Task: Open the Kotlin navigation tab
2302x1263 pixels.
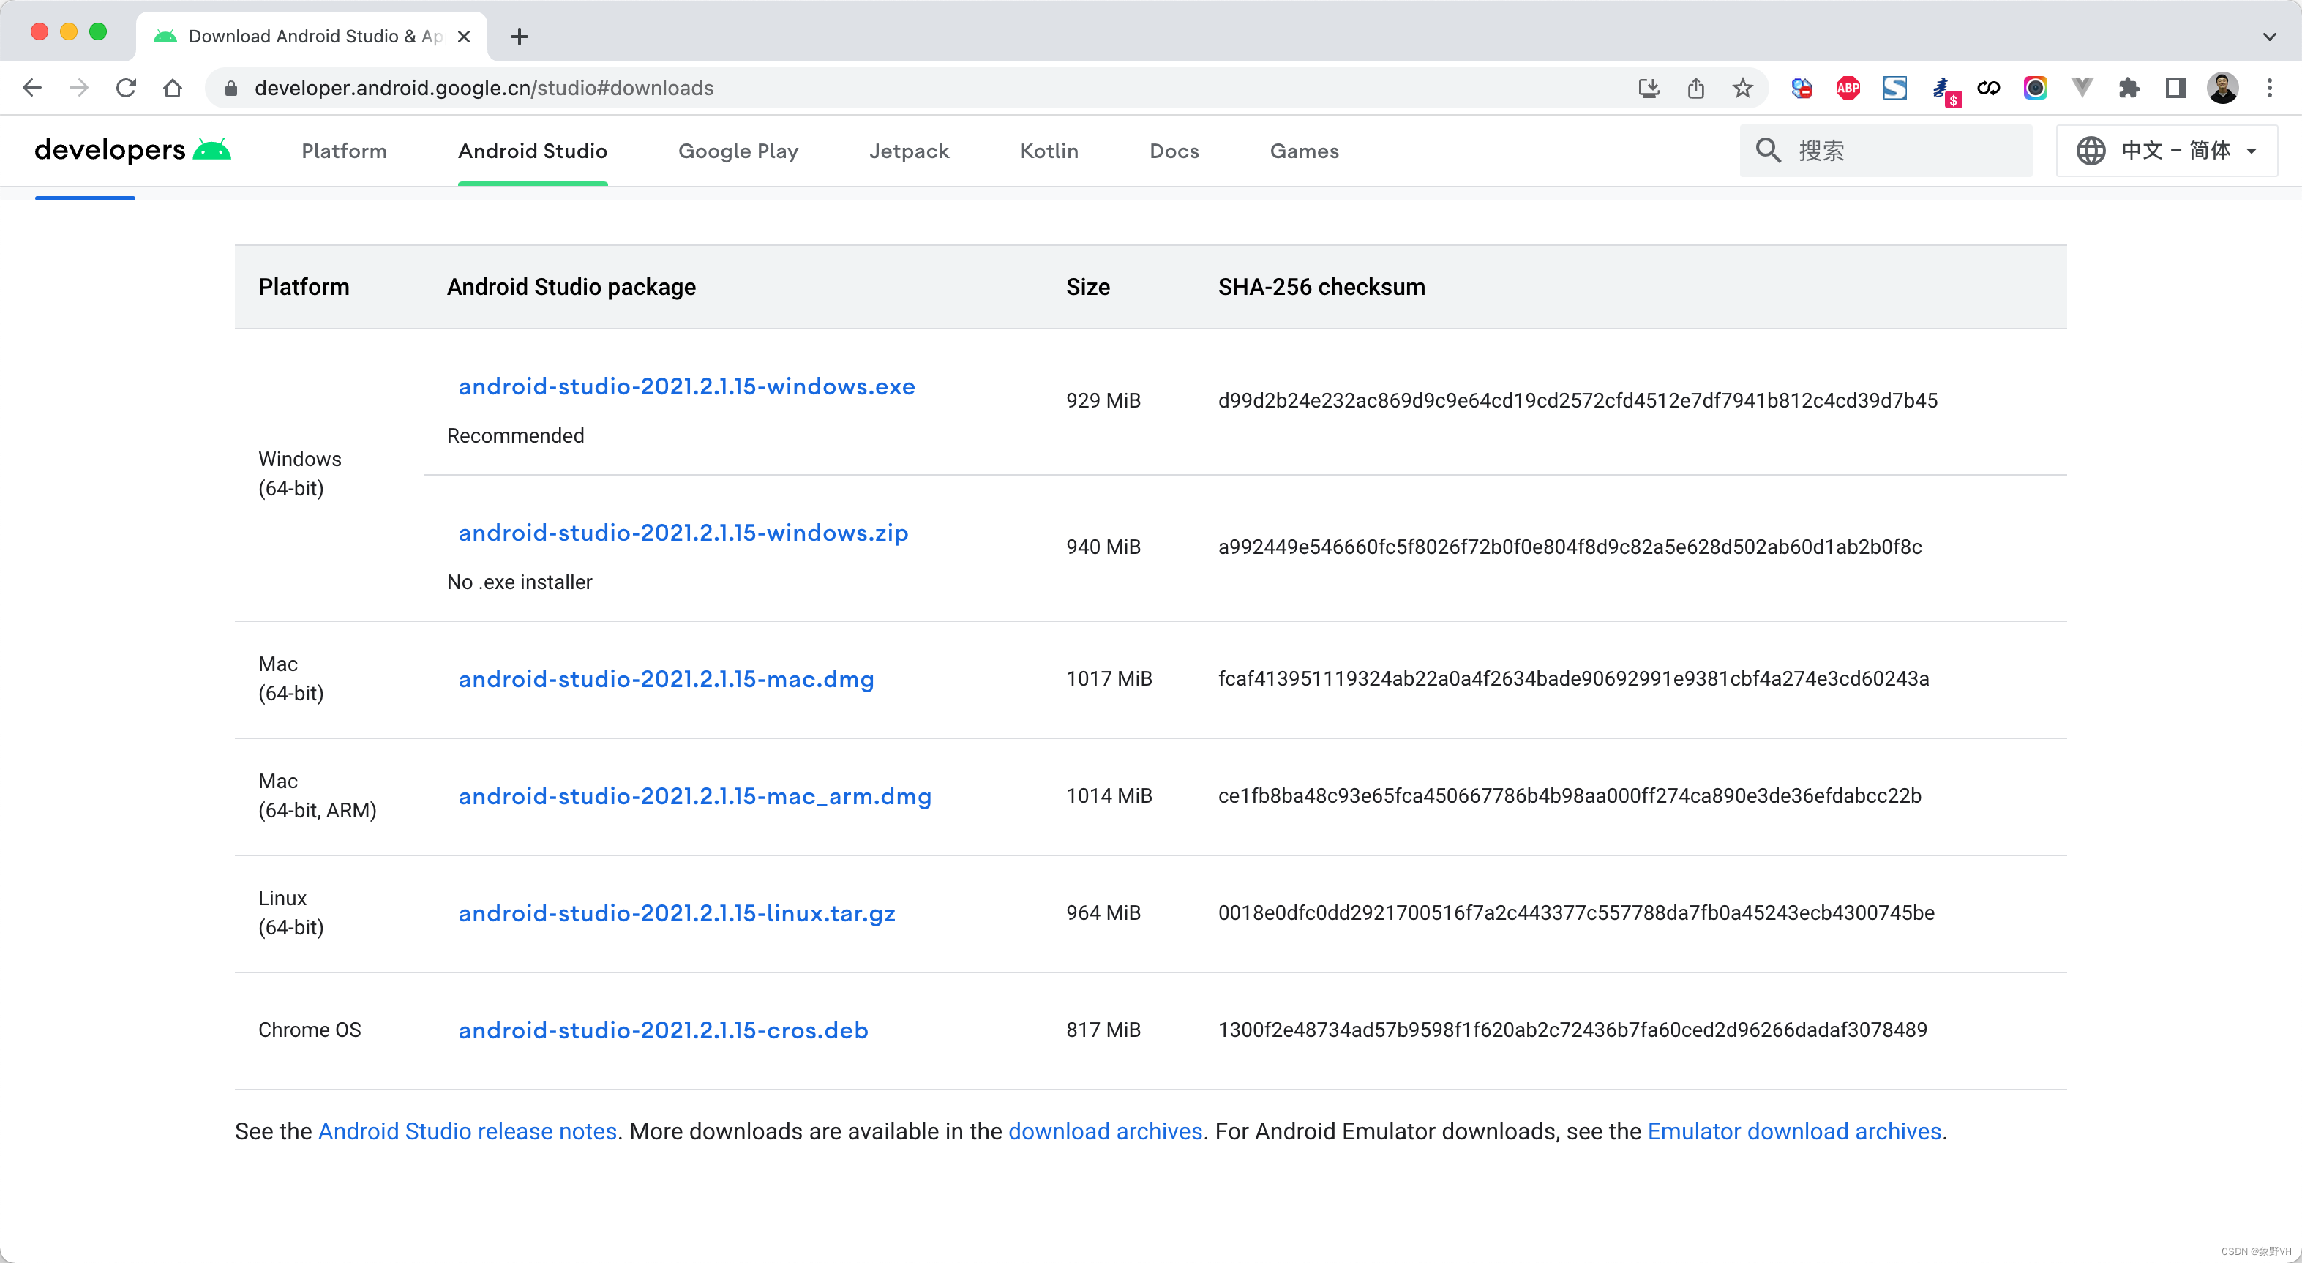Action: click(x=1049, y=151)
